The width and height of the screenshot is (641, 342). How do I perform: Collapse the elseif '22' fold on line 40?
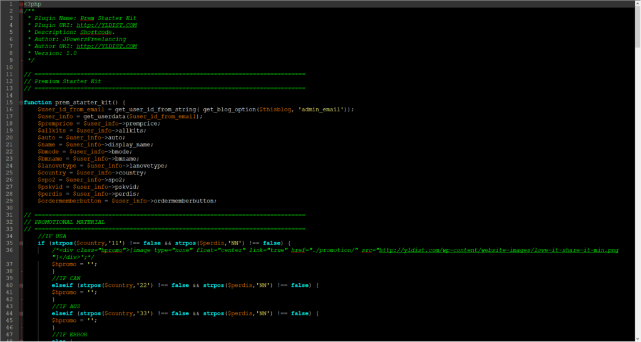click(x=22, y=285)
